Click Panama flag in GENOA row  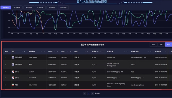[13, 72]
